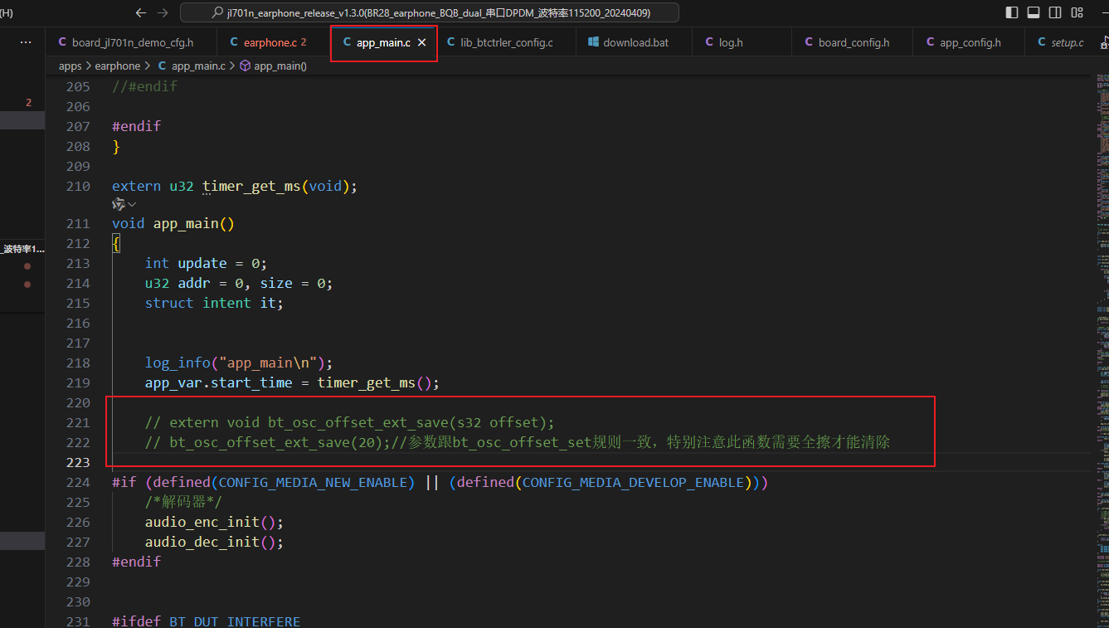Screen dimensions: 1109x628
Task: Open the sidebar ellipsis more actions
Action: coord(26,41)
